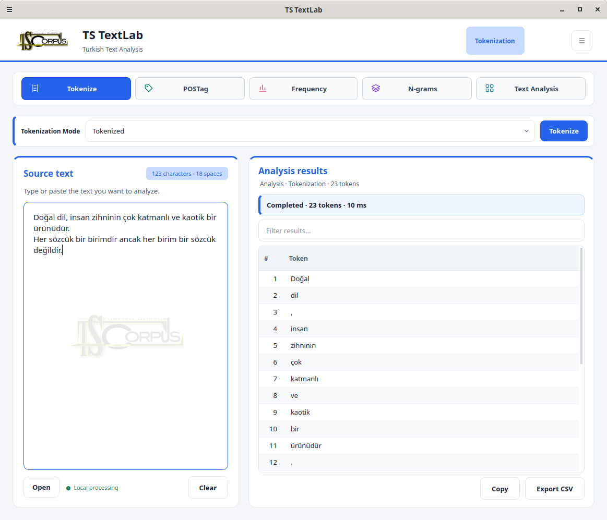Click the 'Completed · 23 tokens · 10 ms' status
Viewport: 607px width, 520px height.
click(421, 205)
